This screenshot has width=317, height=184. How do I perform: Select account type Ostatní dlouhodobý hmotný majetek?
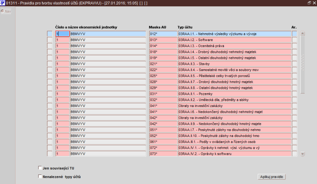[235, 88]
